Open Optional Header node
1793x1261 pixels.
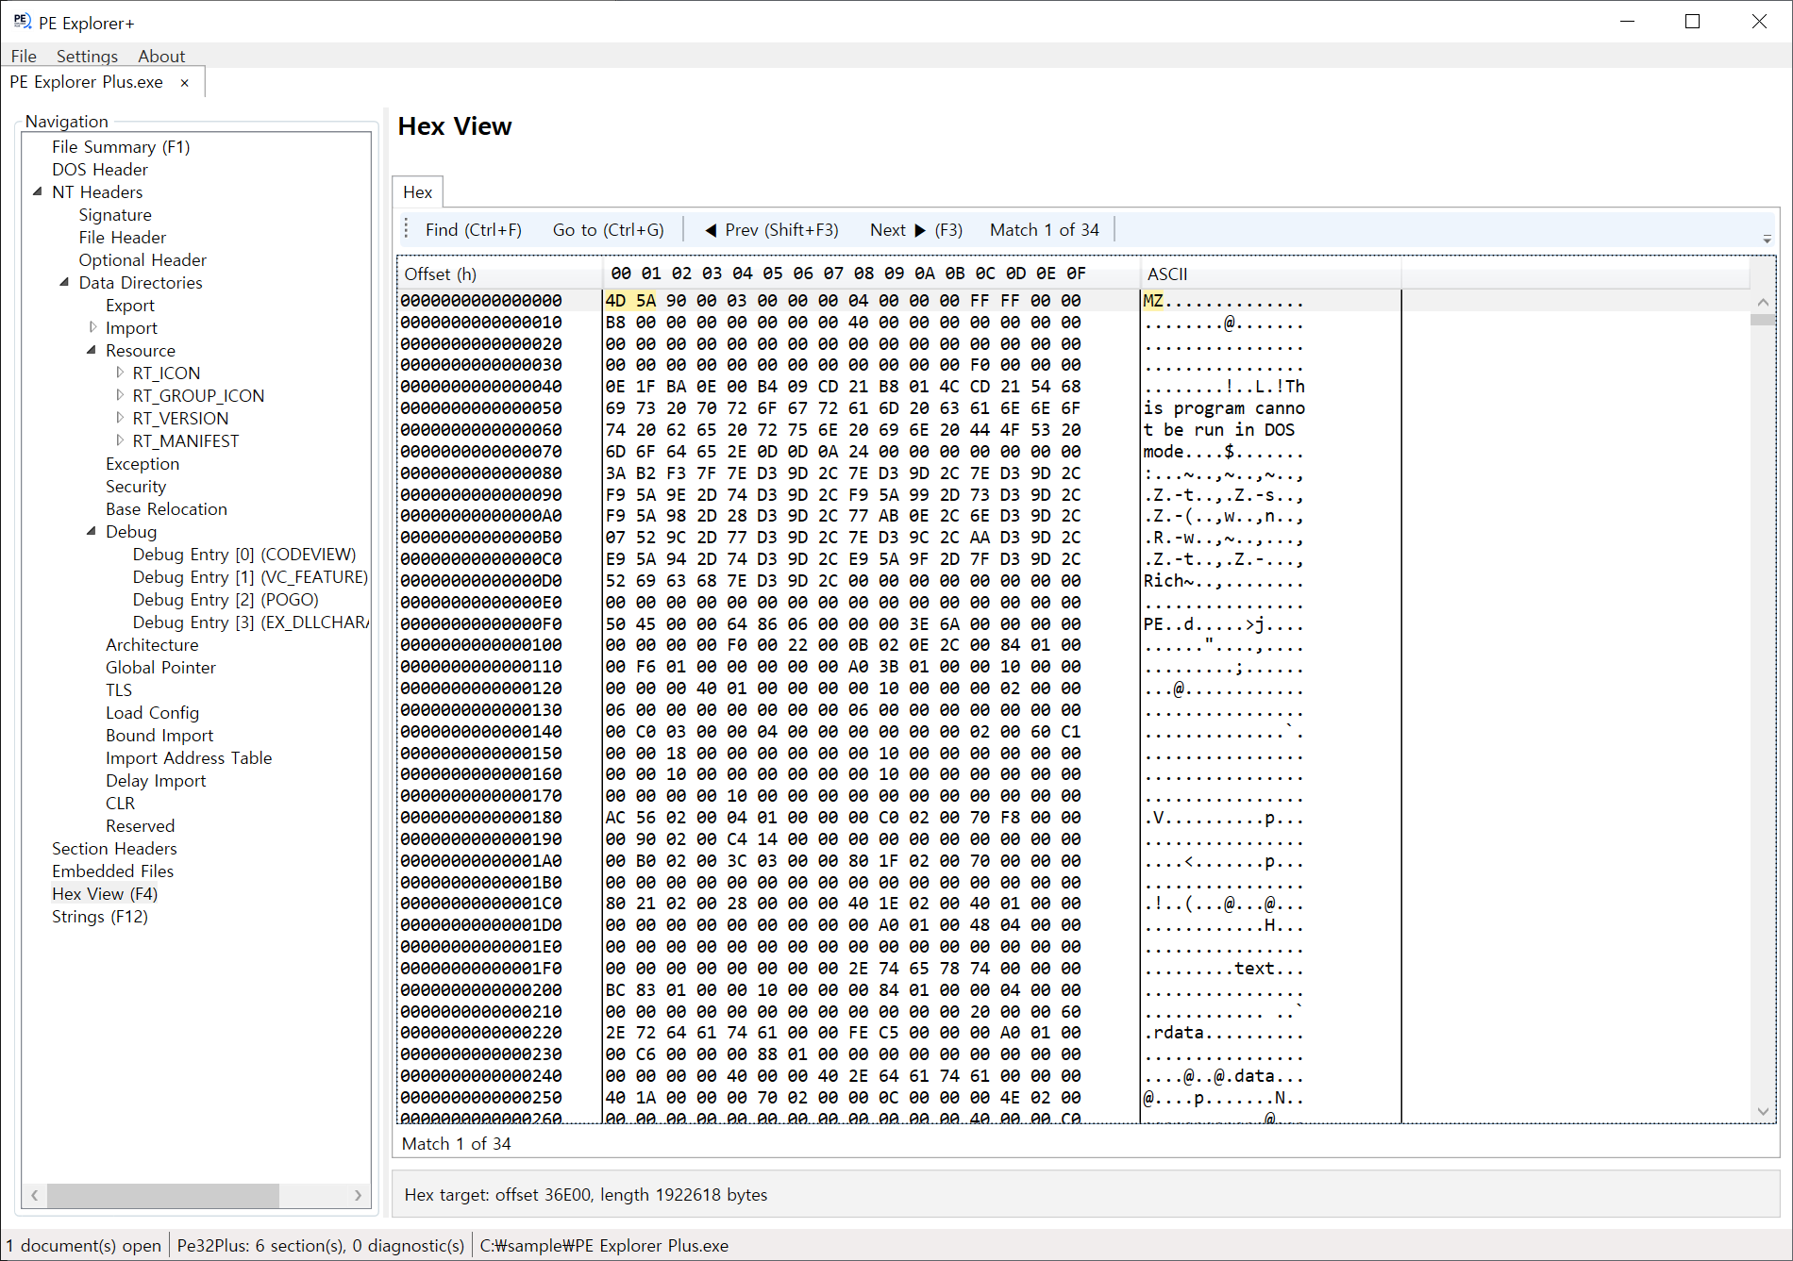[x=142, y=260]
